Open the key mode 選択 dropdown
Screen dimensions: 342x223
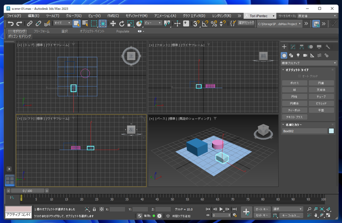click(287, 209)
